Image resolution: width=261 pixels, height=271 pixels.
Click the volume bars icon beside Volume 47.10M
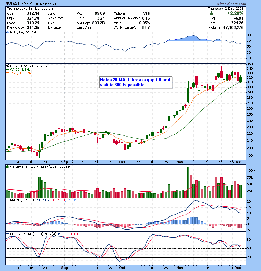pos(8,167)
